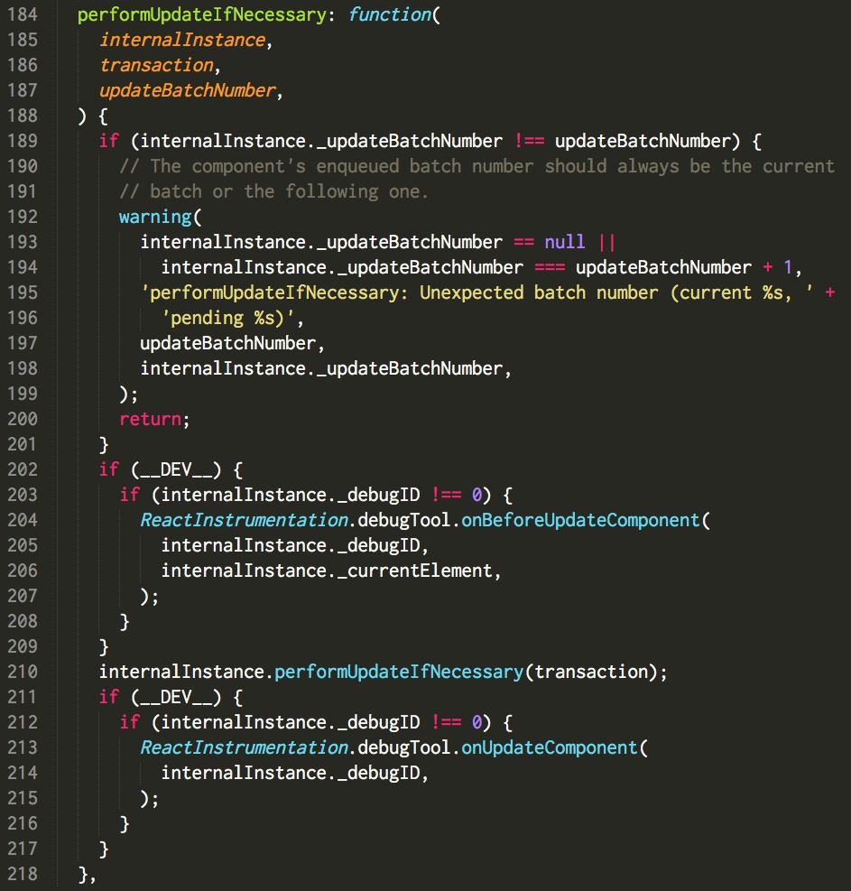This screenshot has width=851, height=891.
Task: Click 'ReactInstrumentation' on line 204
Action: 245,520
